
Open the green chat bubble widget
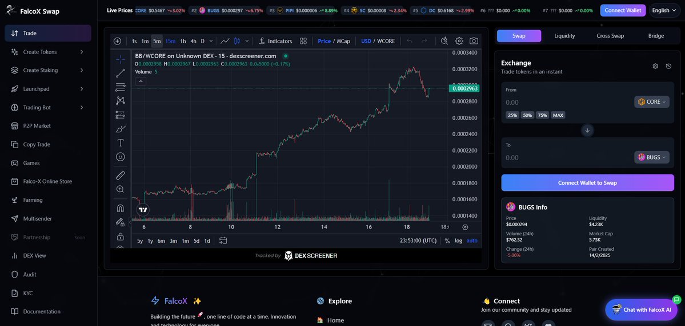pyautogui.click(x=676, y=300)
